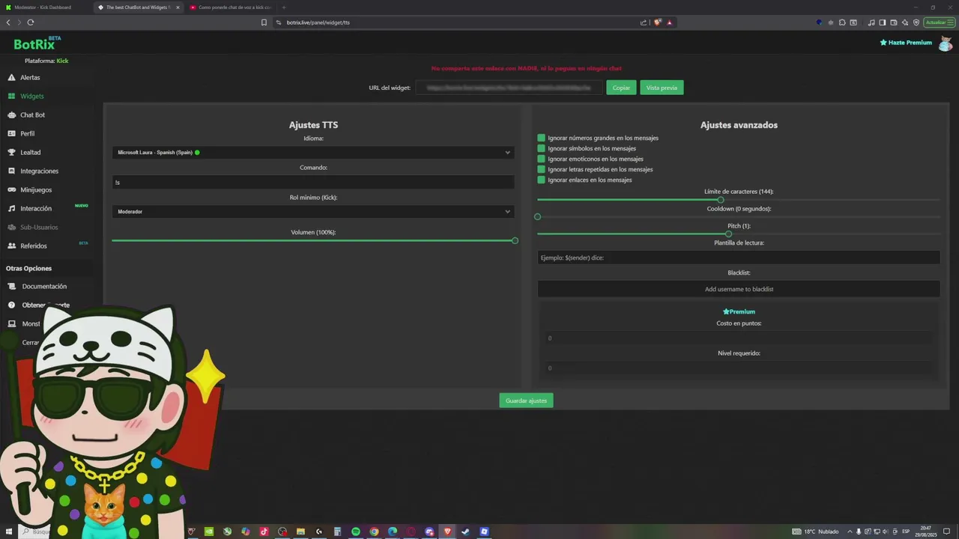The image size is (959, 539).
Task: Open the Idioma voice dropdown
Action: click(313, 152)
